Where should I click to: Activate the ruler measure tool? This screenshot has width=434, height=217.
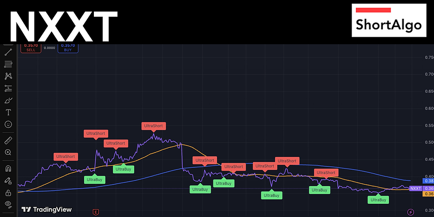(x=8, y=141)
